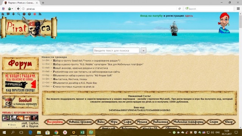The width and height of the screenshot is (242, 136).
Task: Open the question mark help icon
Action: pyautogui.click(x=29, y=14)
